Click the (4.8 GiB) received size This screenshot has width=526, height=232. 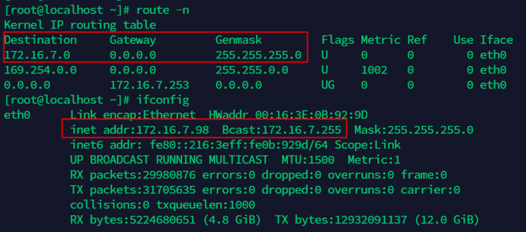(232, 220)
